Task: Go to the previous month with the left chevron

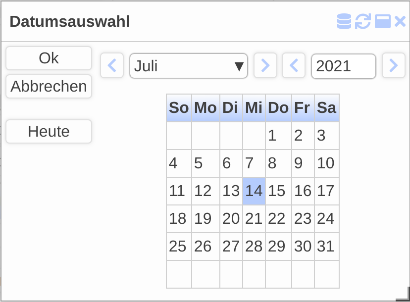Action: point(112,65)
